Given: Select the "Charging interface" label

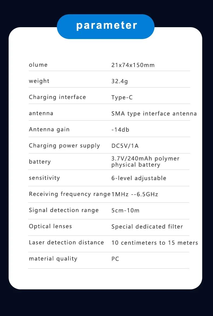Looking at the screenshot, I should click(57, 97).
